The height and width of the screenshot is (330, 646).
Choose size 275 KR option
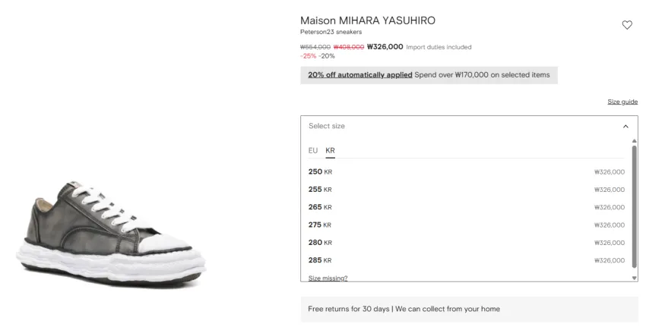[x=467, y=225]
